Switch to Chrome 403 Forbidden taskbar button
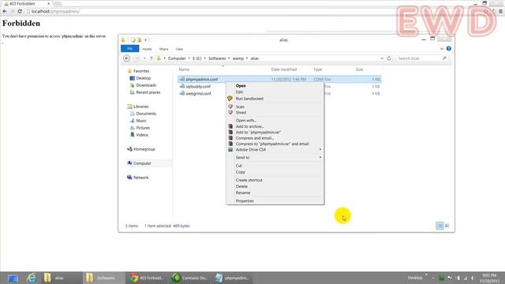 pyautogui.click(x=148, y=278)
